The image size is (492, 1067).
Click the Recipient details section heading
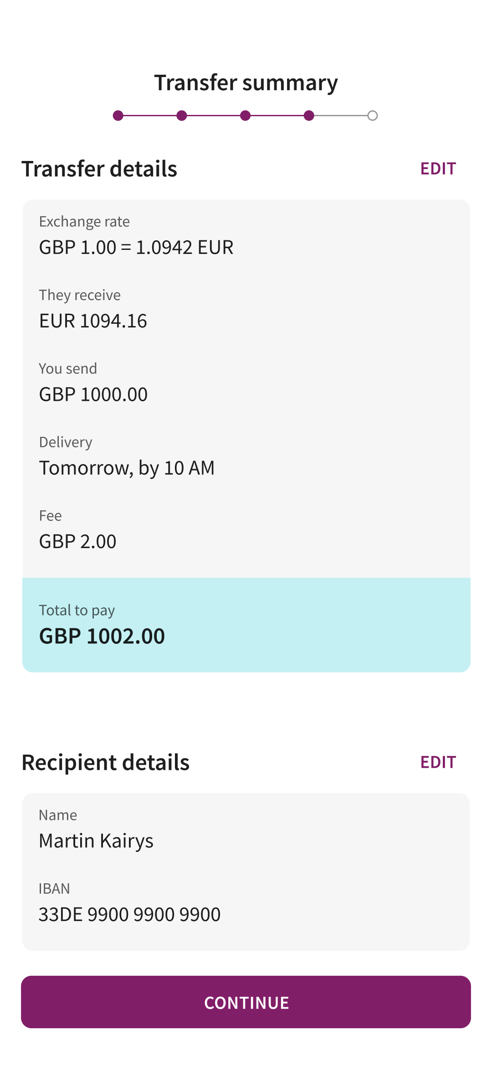coord(106,762)
